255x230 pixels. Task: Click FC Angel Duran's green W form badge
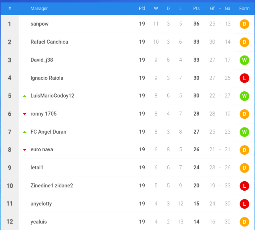point(244,132)
